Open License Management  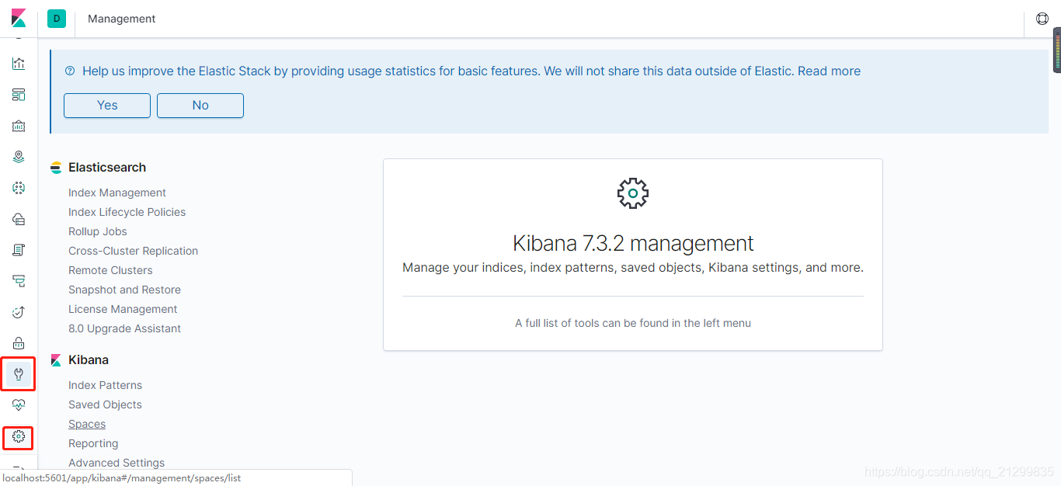(123, 309)
